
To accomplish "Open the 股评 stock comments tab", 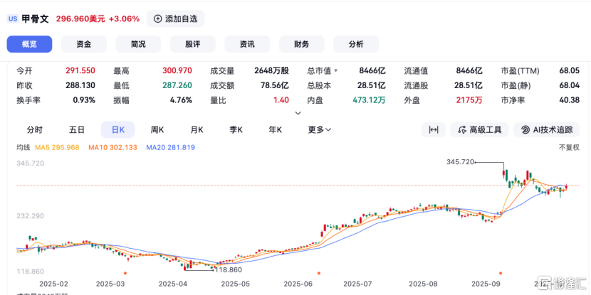I will (x=192, y=44).
